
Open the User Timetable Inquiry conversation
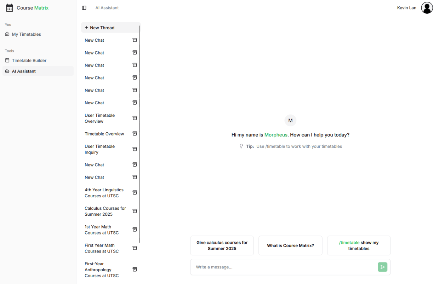99,149
